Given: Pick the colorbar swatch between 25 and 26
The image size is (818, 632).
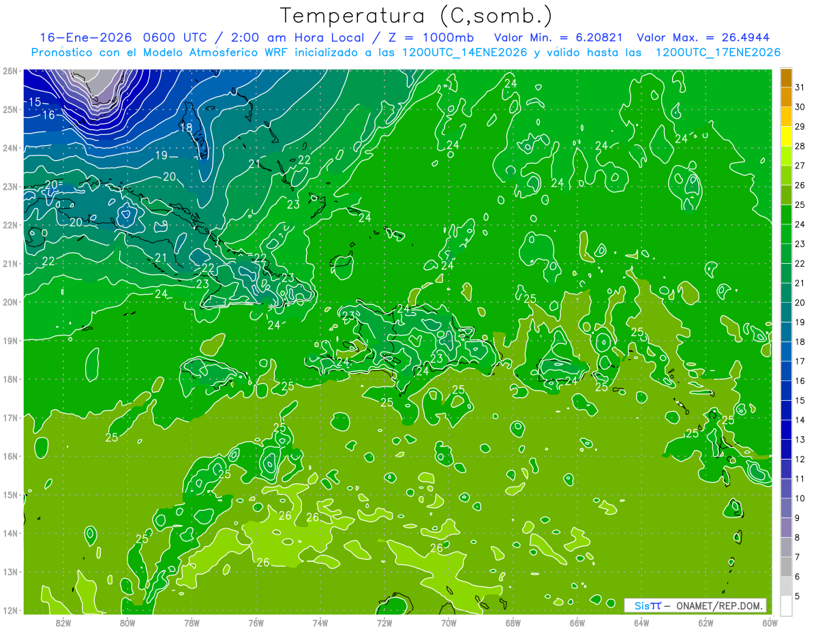Looking at the screenshot, I should (786, 195).
